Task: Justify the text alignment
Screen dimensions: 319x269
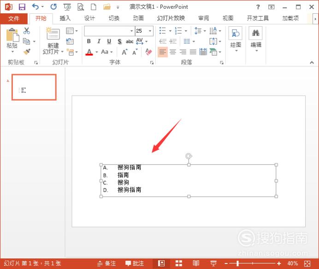Action: (x=193, y=52)
